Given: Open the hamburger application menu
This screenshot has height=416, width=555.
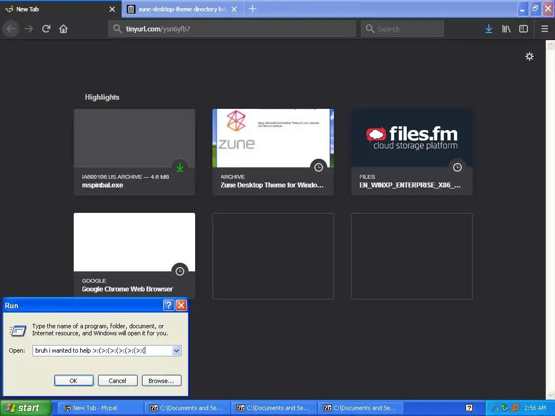Looking at the screenshot, I should pos(545,29).
